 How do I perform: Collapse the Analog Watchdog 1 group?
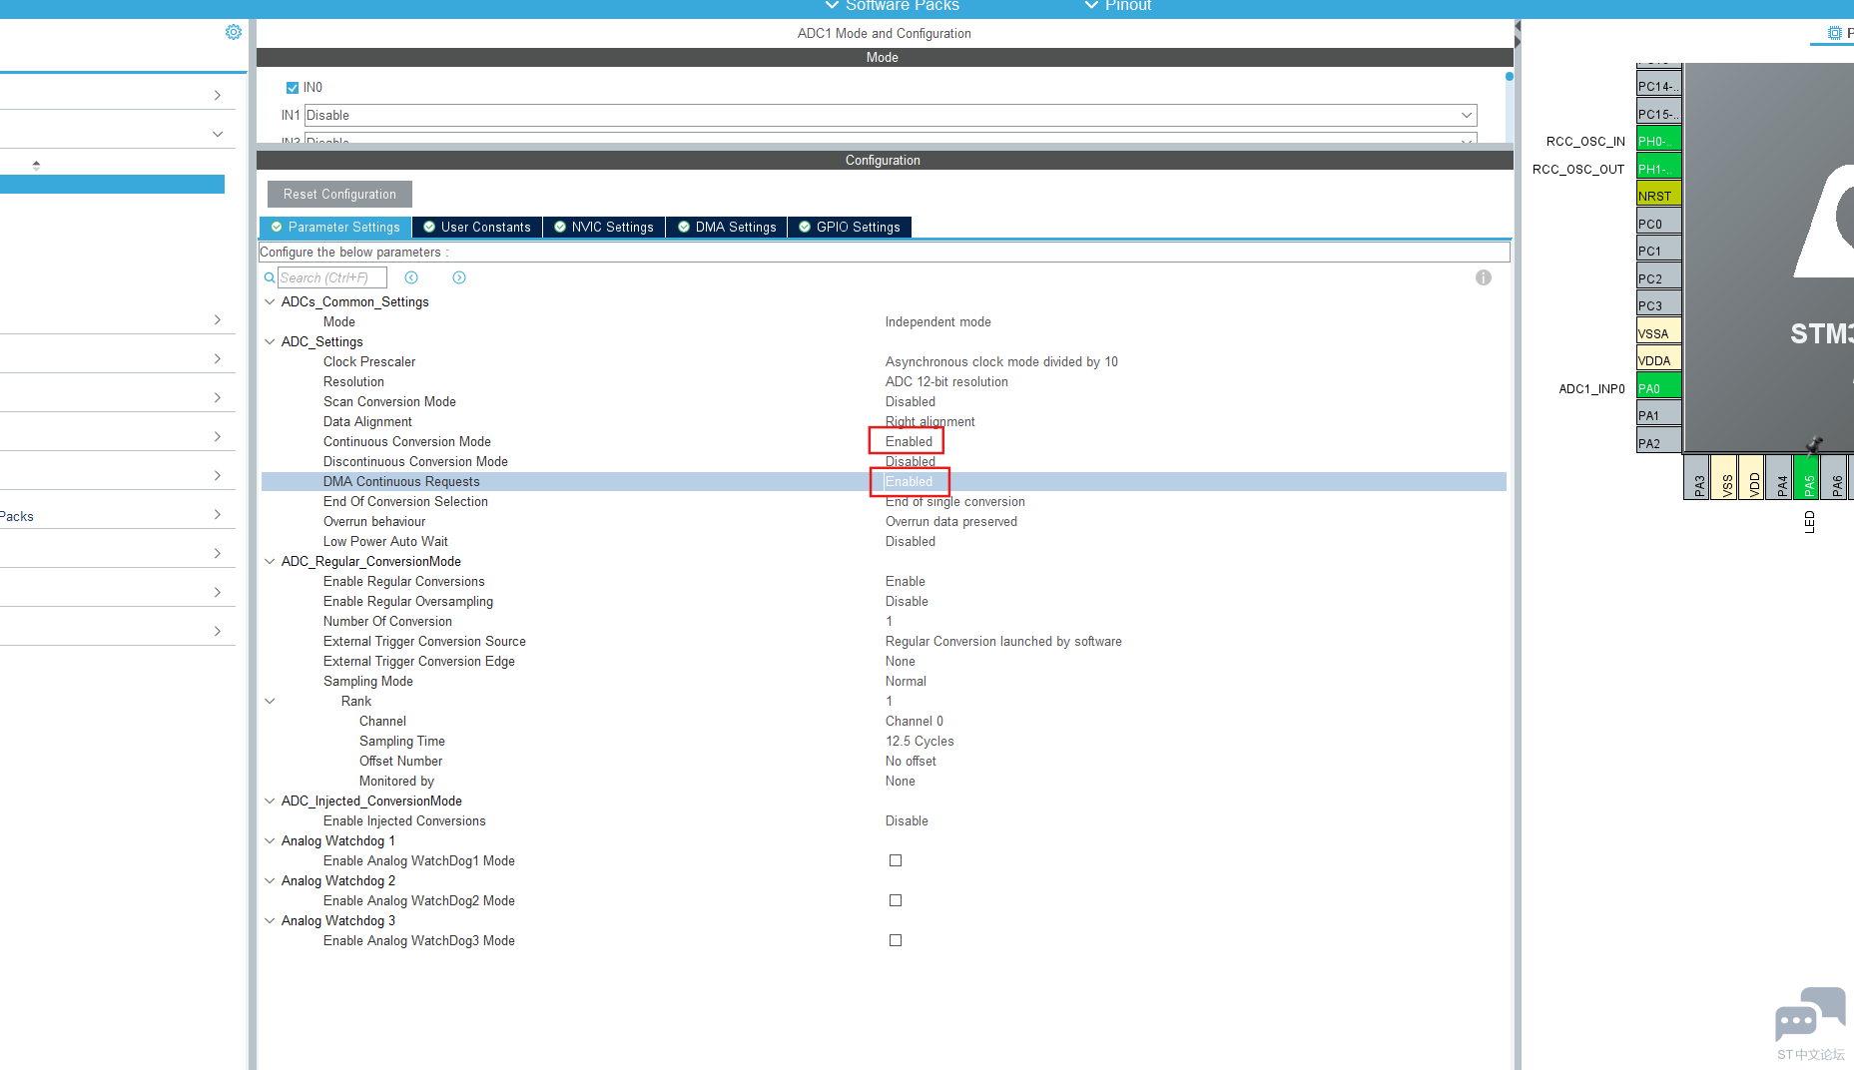coord(270,840)
